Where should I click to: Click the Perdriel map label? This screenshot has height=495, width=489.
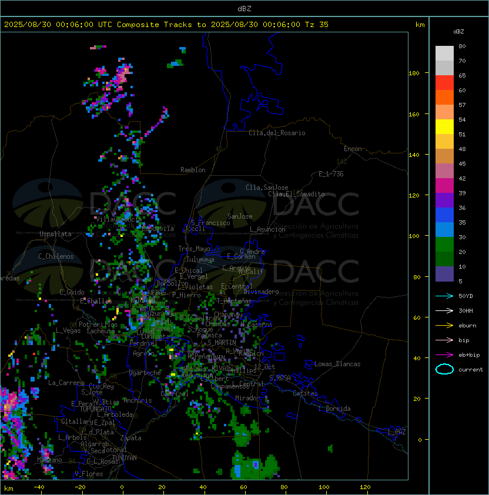point(143,343)
